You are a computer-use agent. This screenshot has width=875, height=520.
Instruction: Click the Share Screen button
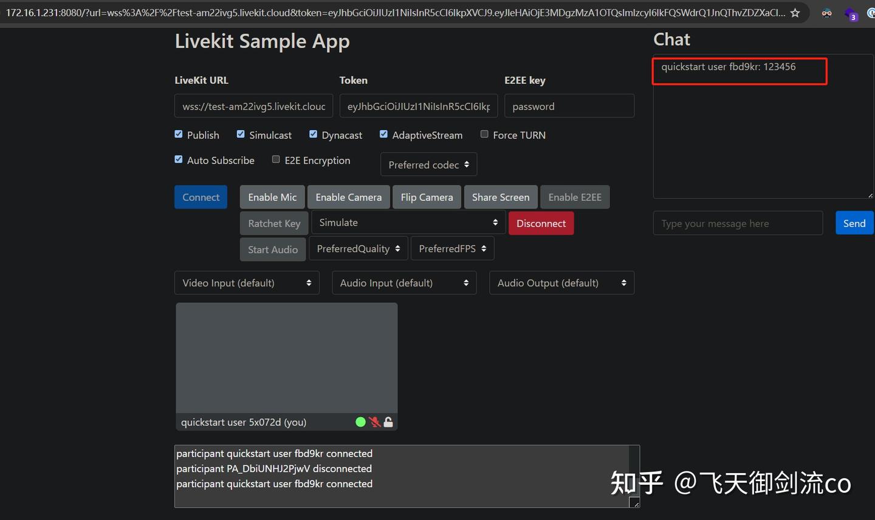pos(501,197)
